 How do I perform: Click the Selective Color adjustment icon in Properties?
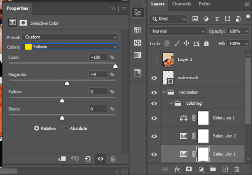coord(12,23)
